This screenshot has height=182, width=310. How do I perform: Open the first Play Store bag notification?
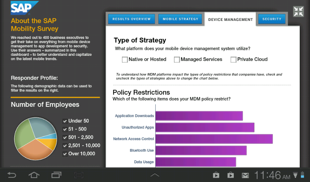[216, 175]
